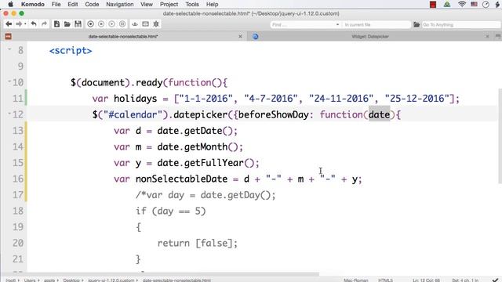This screenshot has width=502, height=282.
Task: Open the input language flag menu
Action: [x=474, y=4]
